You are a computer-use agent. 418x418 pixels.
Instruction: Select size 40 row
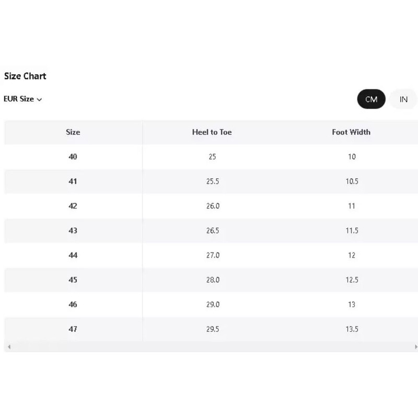click(x=211, y=157)
